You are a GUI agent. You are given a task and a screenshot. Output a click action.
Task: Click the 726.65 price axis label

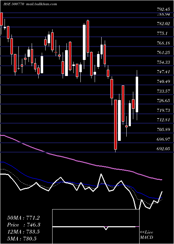pos(163,101)
